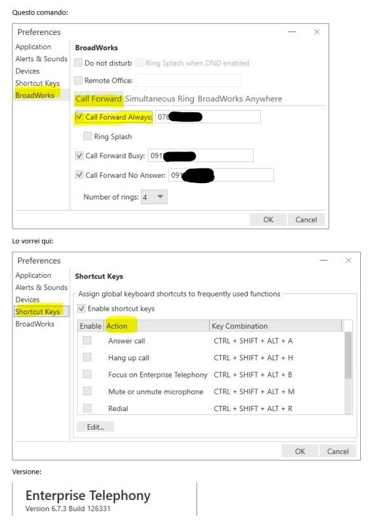This screenshot has height=527, width=374.
Task: Click the Action column header
Action: (156, 326)
